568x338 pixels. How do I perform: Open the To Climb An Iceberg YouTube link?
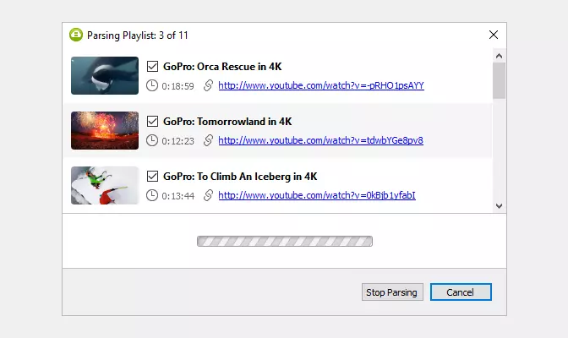(317, 195)
